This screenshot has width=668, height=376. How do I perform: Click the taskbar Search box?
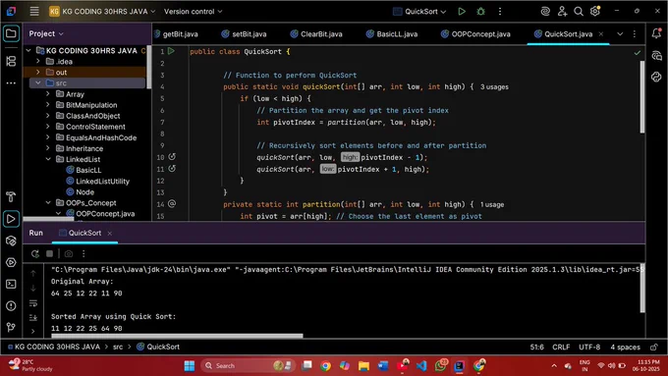[248, 366]
